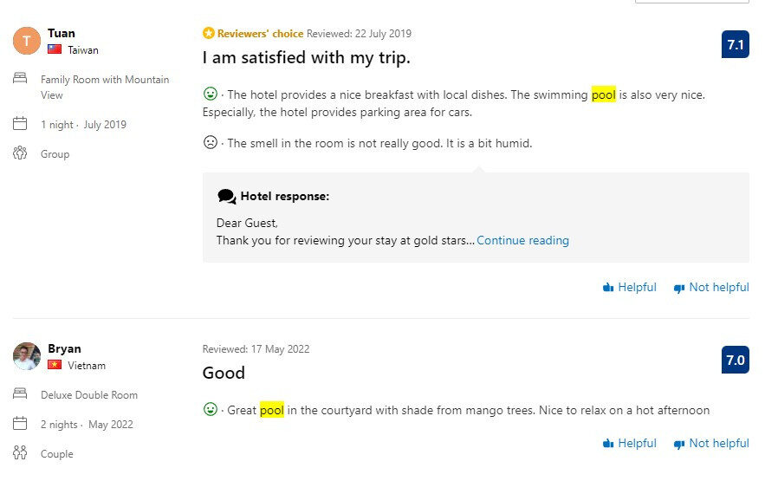Mark Tuan's review as Helpful
The height and width of the screenshot is (481, 765).
630,287
